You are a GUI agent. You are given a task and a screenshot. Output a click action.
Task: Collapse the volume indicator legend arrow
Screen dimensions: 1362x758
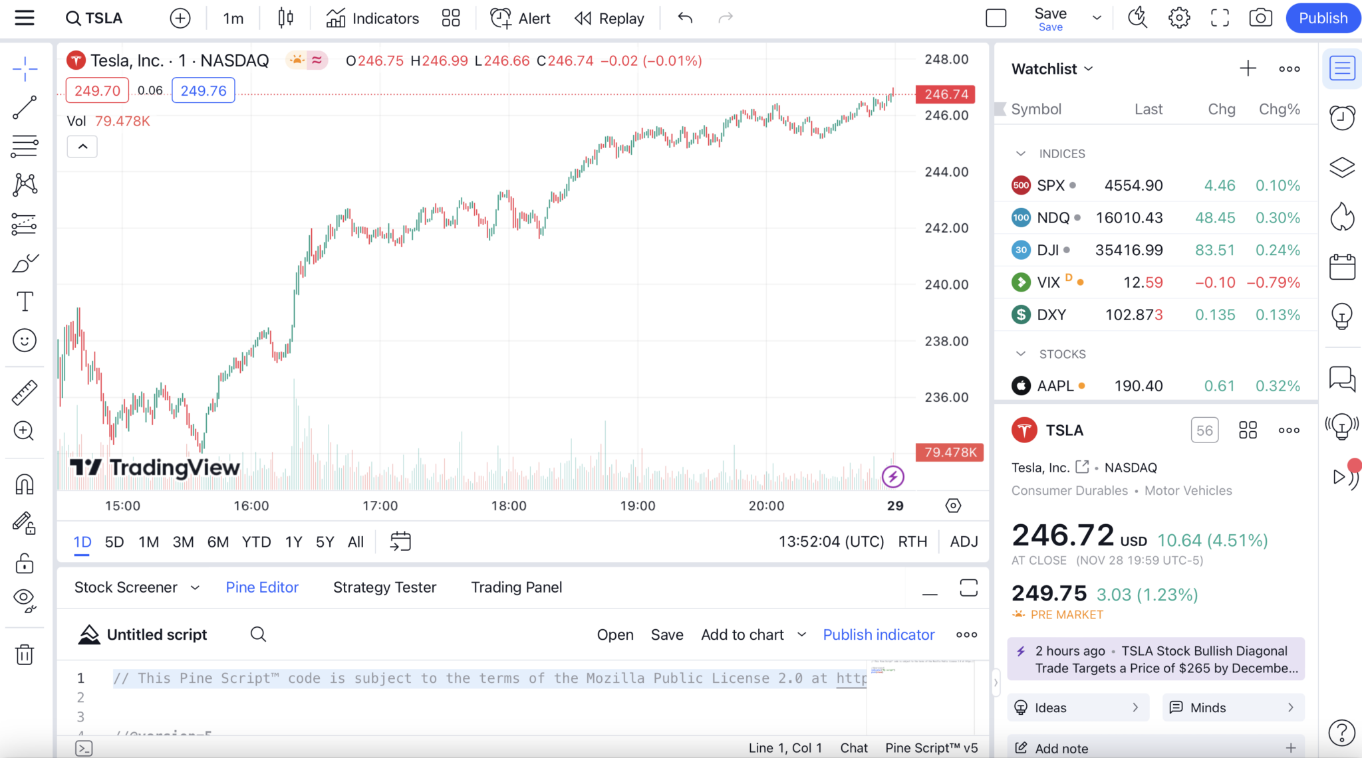coord(81,146)
